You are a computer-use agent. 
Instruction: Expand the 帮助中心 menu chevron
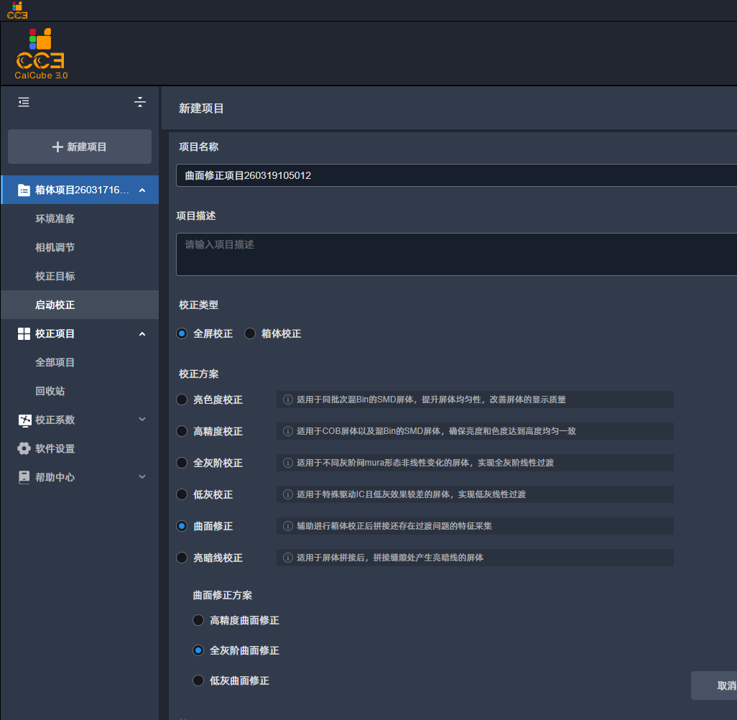pyautogui.click(x=142, y=477)
